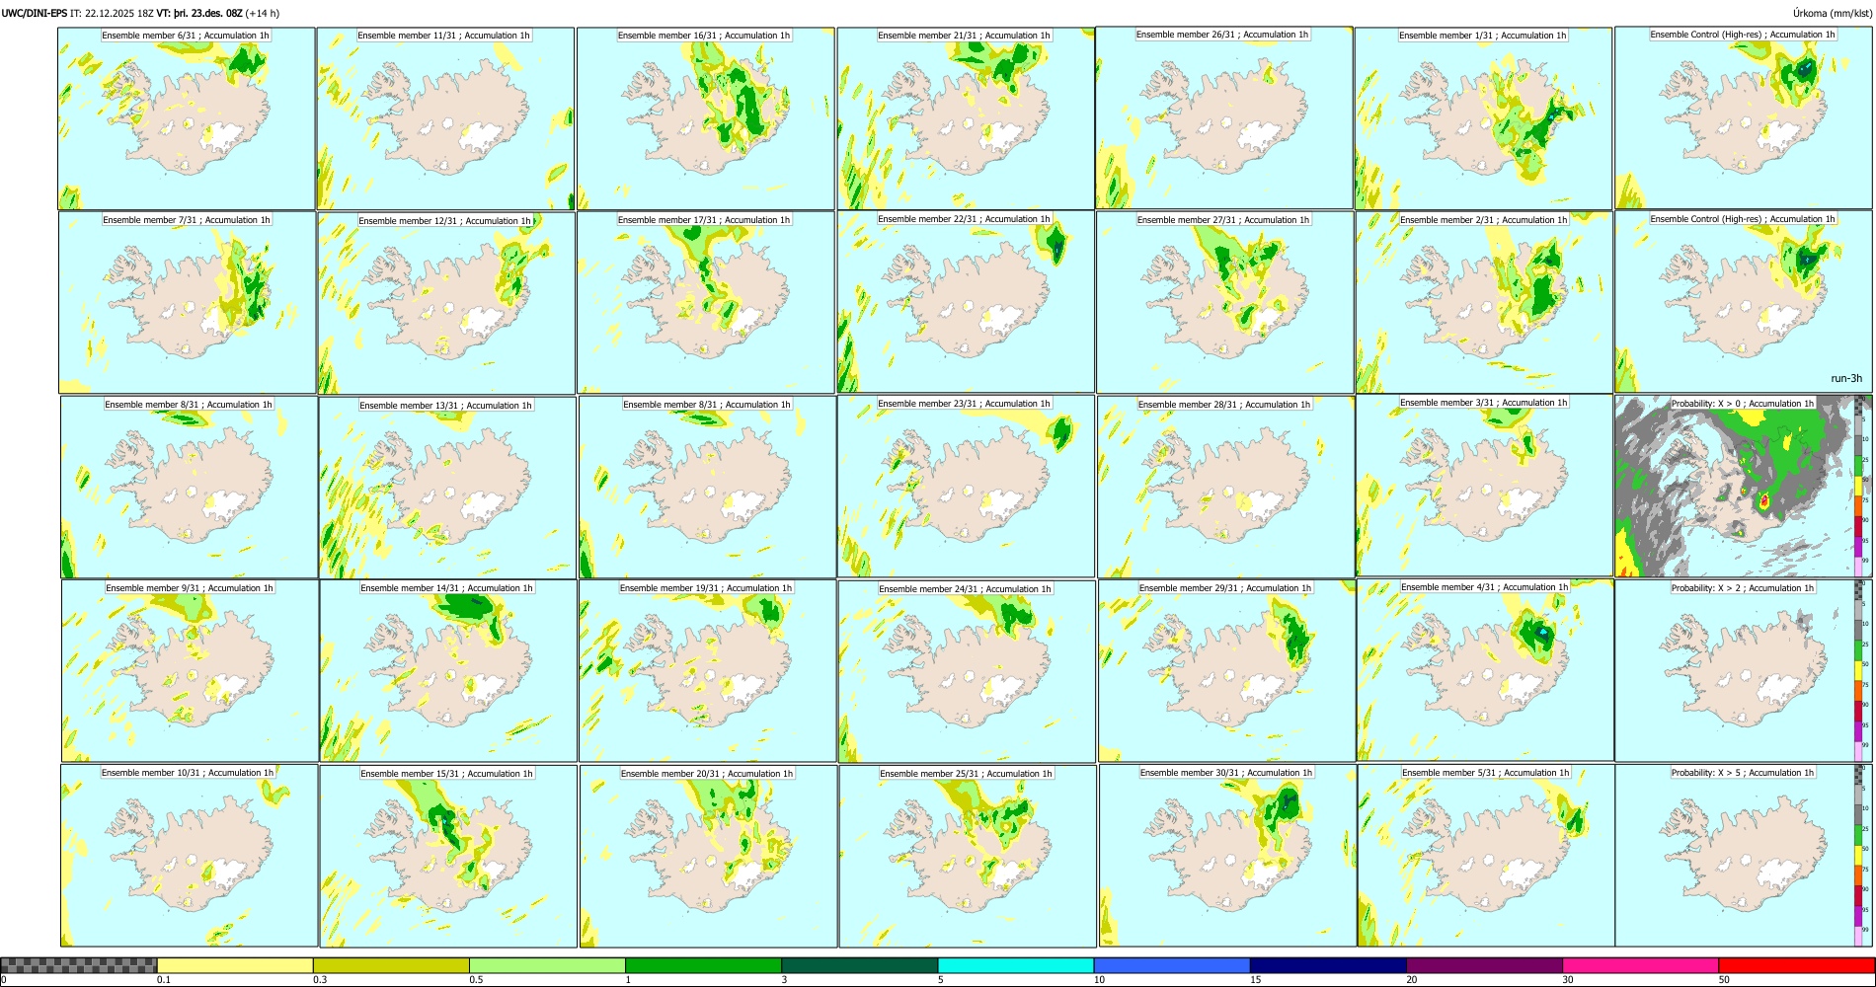This screenshot has width=1876, height=987.
Task: Select the Ensemble member 16/31 precipitation map
Action: pos(706,118)
